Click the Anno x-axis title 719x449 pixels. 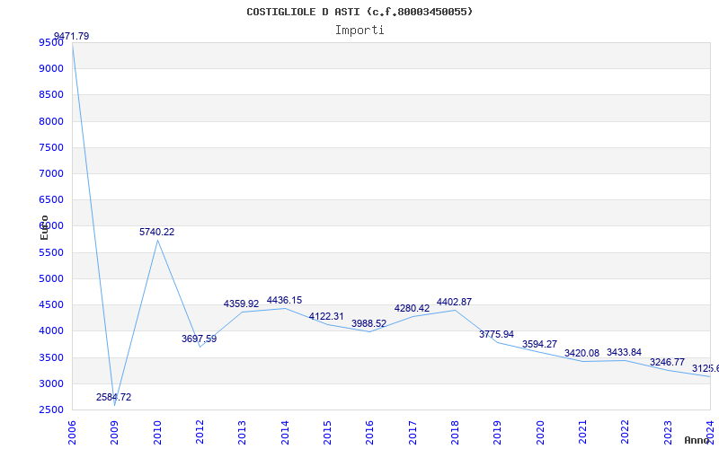tap(697, 440)
